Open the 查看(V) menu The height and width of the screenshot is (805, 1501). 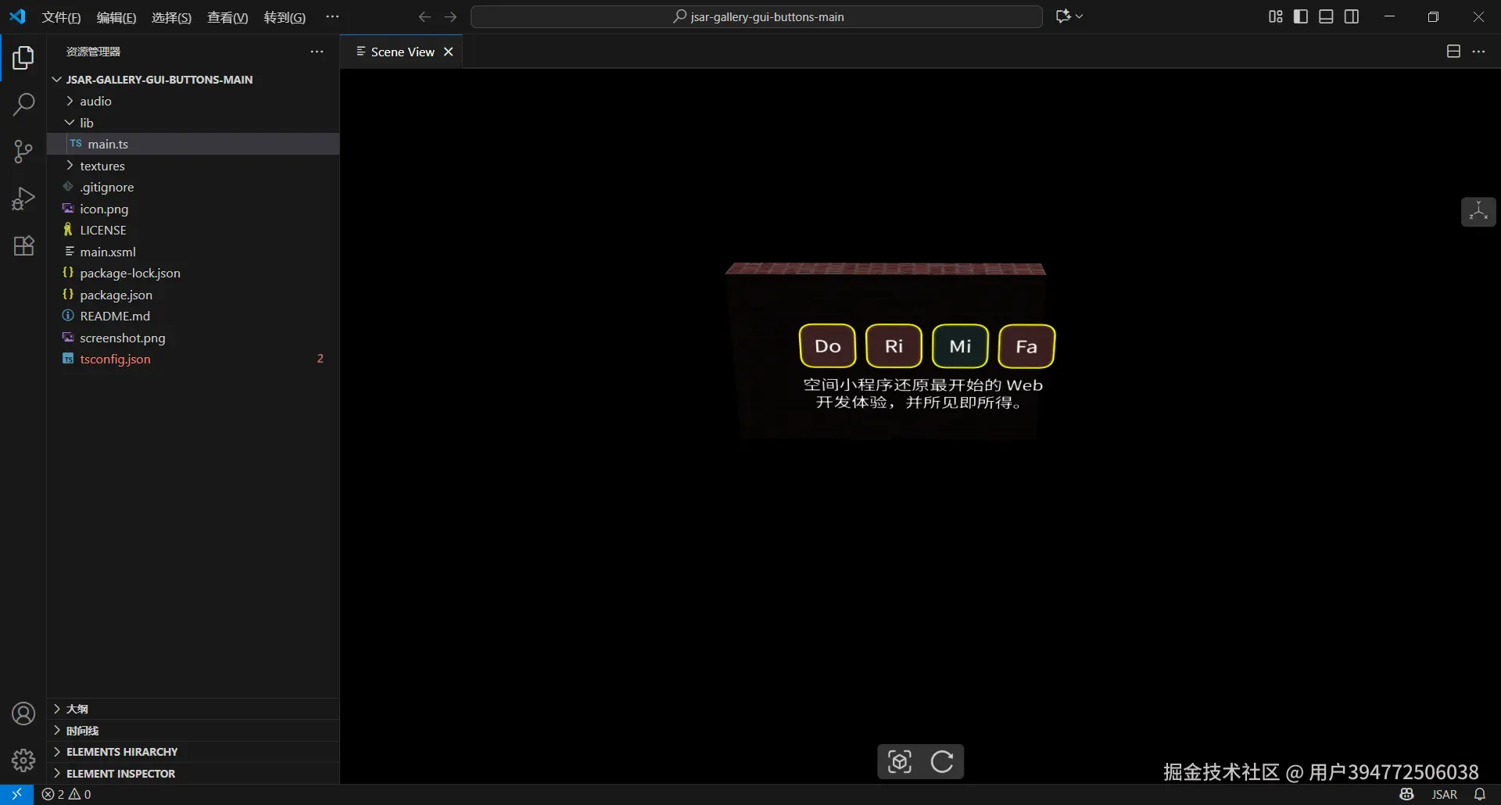click(x=227, y=17)
